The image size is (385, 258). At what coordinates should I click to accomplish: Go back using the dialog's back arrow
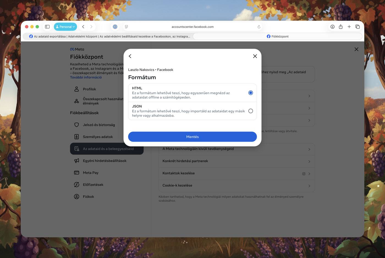click(130, 56)
